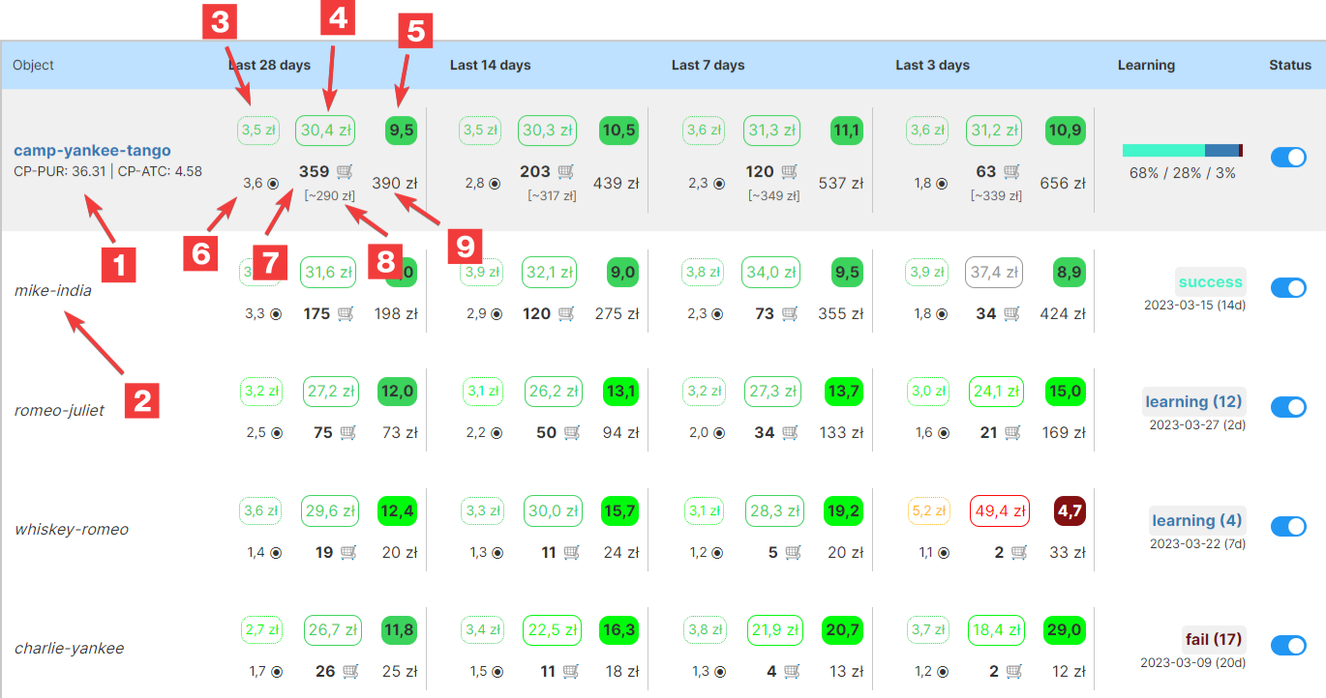Click cart icon next to 75 in romeo-juliet
Image resolution: width=1326 pixels, height=698 pixels.
tap(349, 433)
